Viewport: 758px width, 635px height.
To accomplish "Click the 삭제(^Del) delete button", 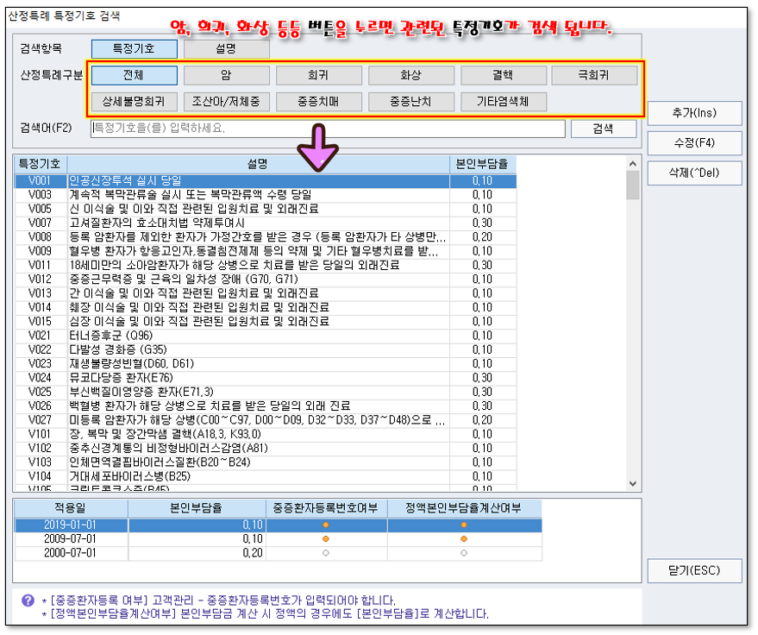I will 693,172.
